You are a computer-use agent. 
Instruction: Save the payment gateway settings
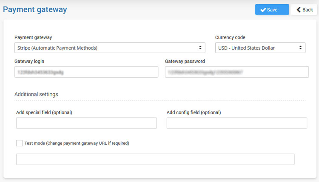coord(272,10)
